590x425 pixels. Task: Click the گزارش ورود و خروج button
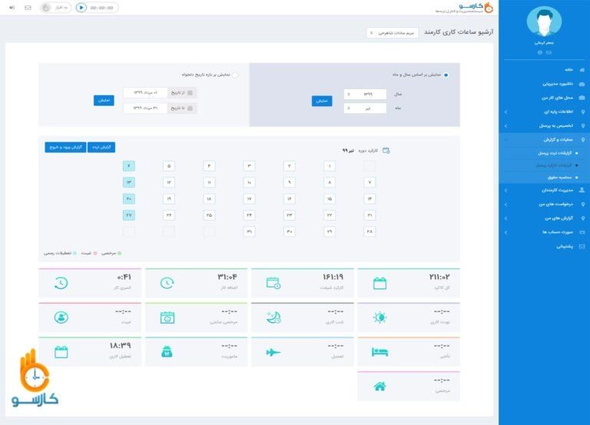pos(65,148)
